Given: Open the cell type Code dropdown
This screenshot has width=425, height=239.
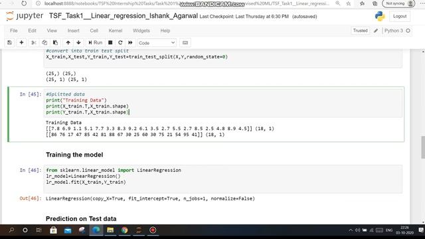Looking at the screenshot, I should click(157, 42).
